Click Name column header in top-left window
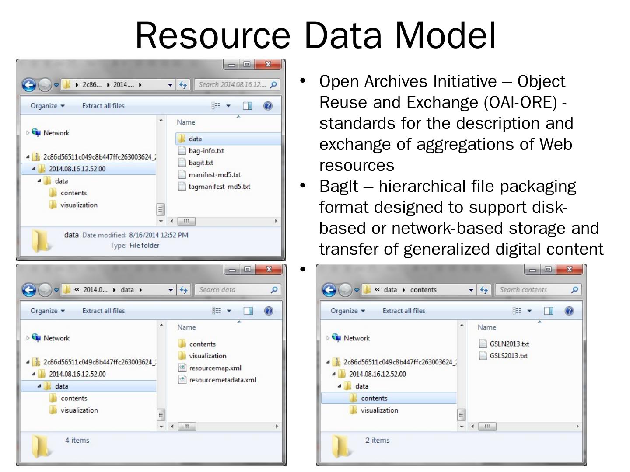This screenshot has width=630, height=472. pyautogui.click(x=186, y=122)
